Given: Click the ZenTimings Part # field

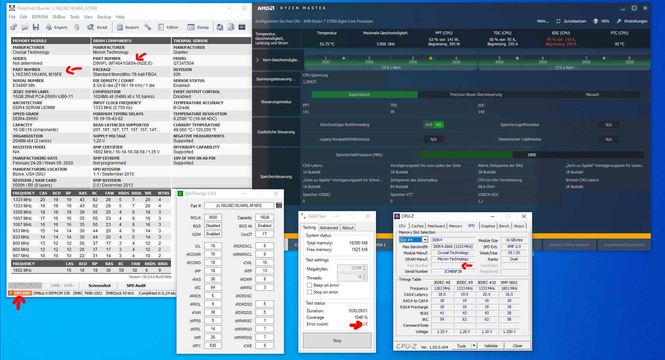Looking at the screenshot, I should (239, 206).
